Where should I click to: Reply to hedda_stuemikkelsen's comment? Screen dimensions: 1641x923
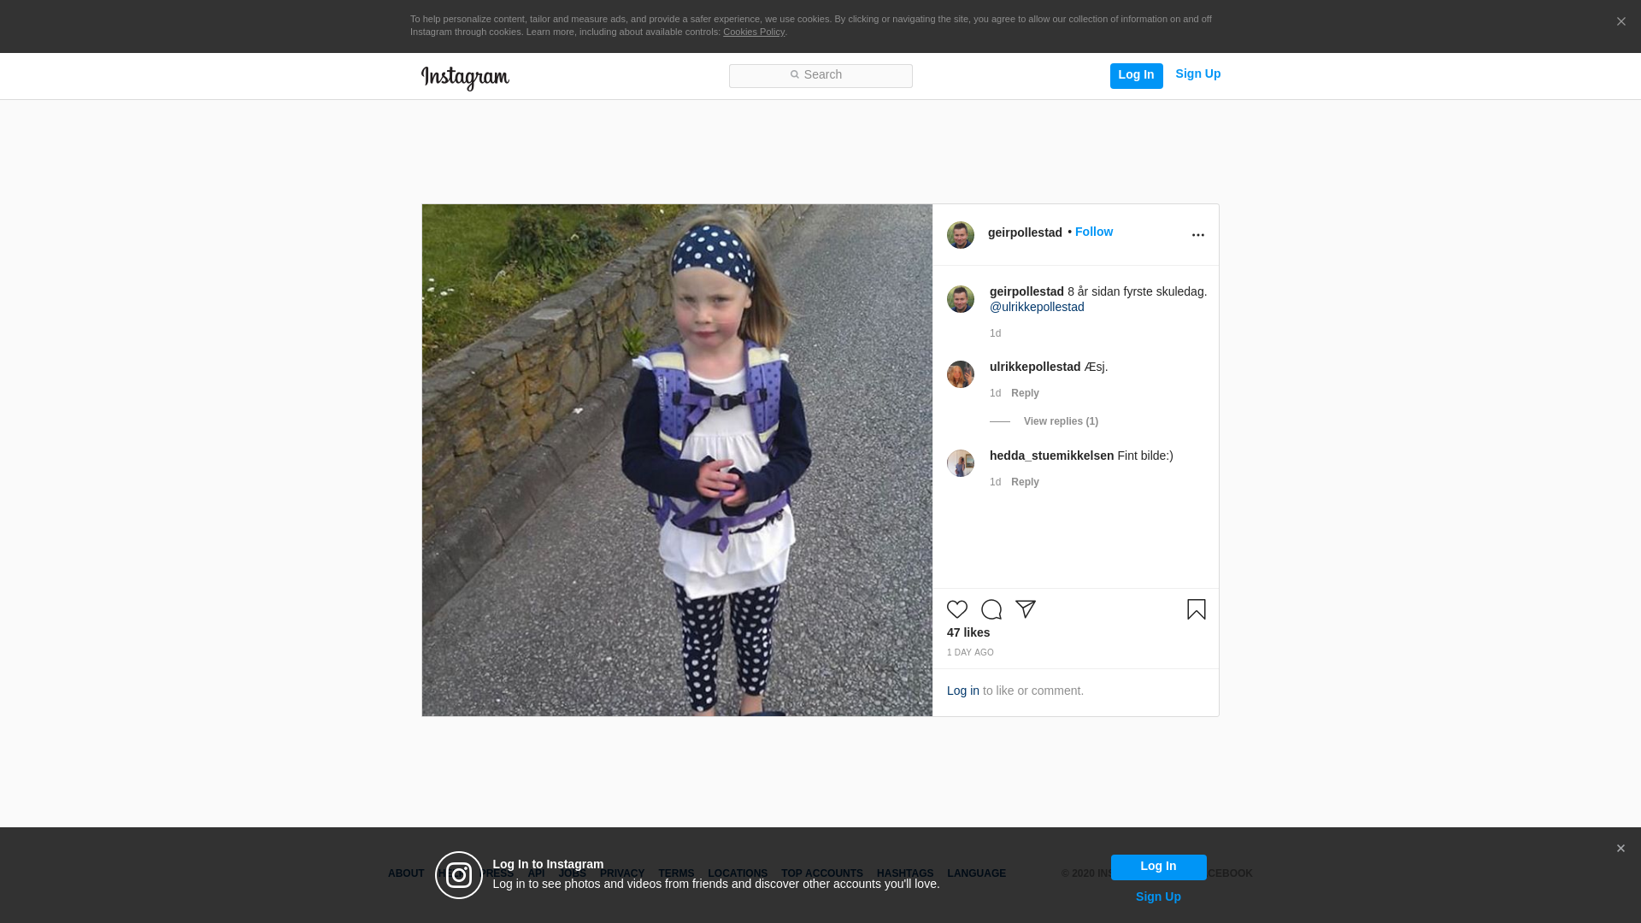point(1025,482)
